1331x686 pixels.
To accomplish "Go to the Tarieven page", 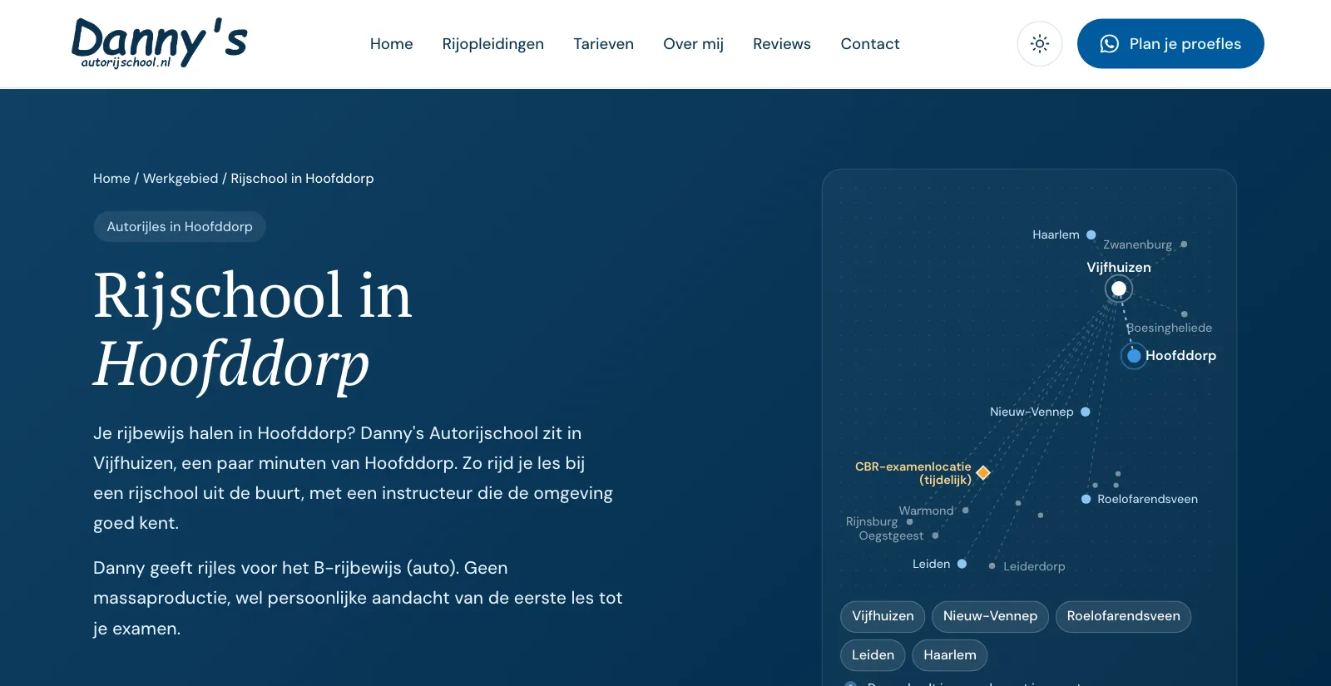I will [603, 44].
